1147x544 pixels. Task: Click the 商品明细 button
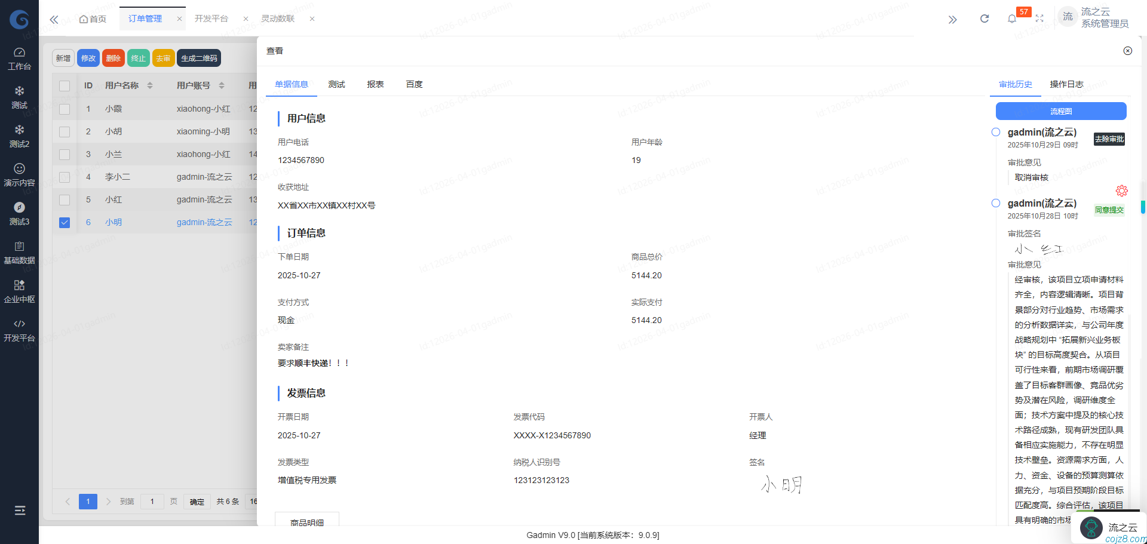[x=306, y=522]
